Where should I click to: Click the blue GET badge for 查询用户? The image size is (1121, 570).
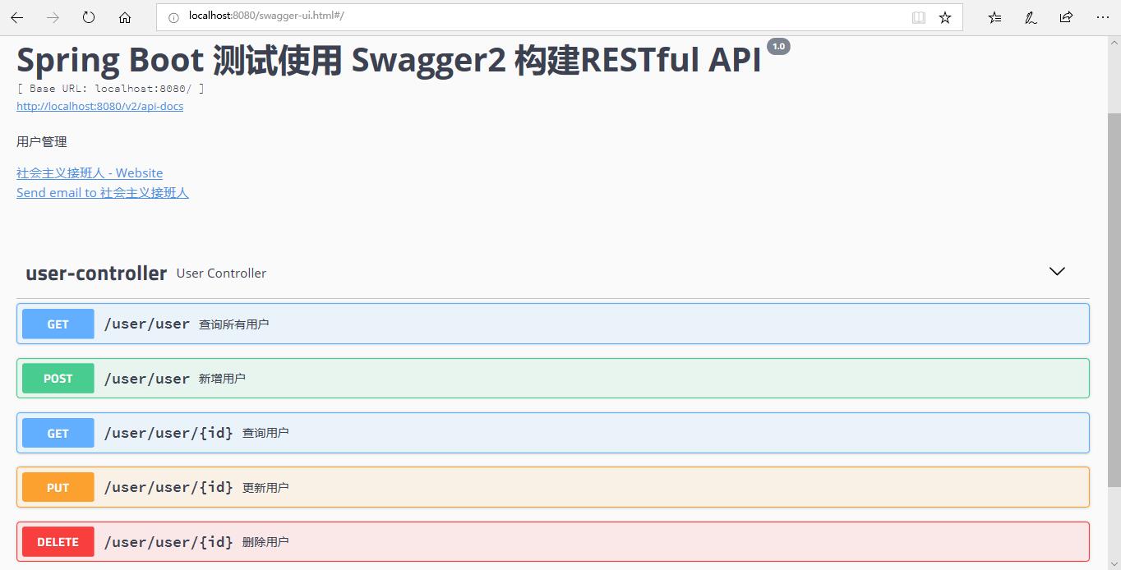(58, 434)
